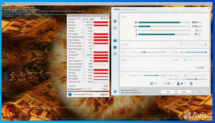Screen dimensions: 215x123
Task: Click the Curve Editor button
Action: pos(199,68)
